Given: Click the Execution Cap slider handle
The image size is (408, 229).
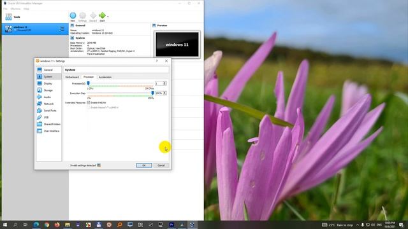Looking at the screenshot, I should tap(152, 93).
